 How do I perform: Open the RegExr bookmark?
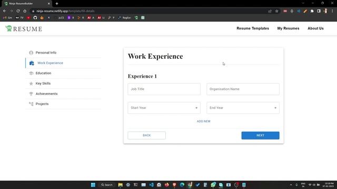(x=124, y=18)
